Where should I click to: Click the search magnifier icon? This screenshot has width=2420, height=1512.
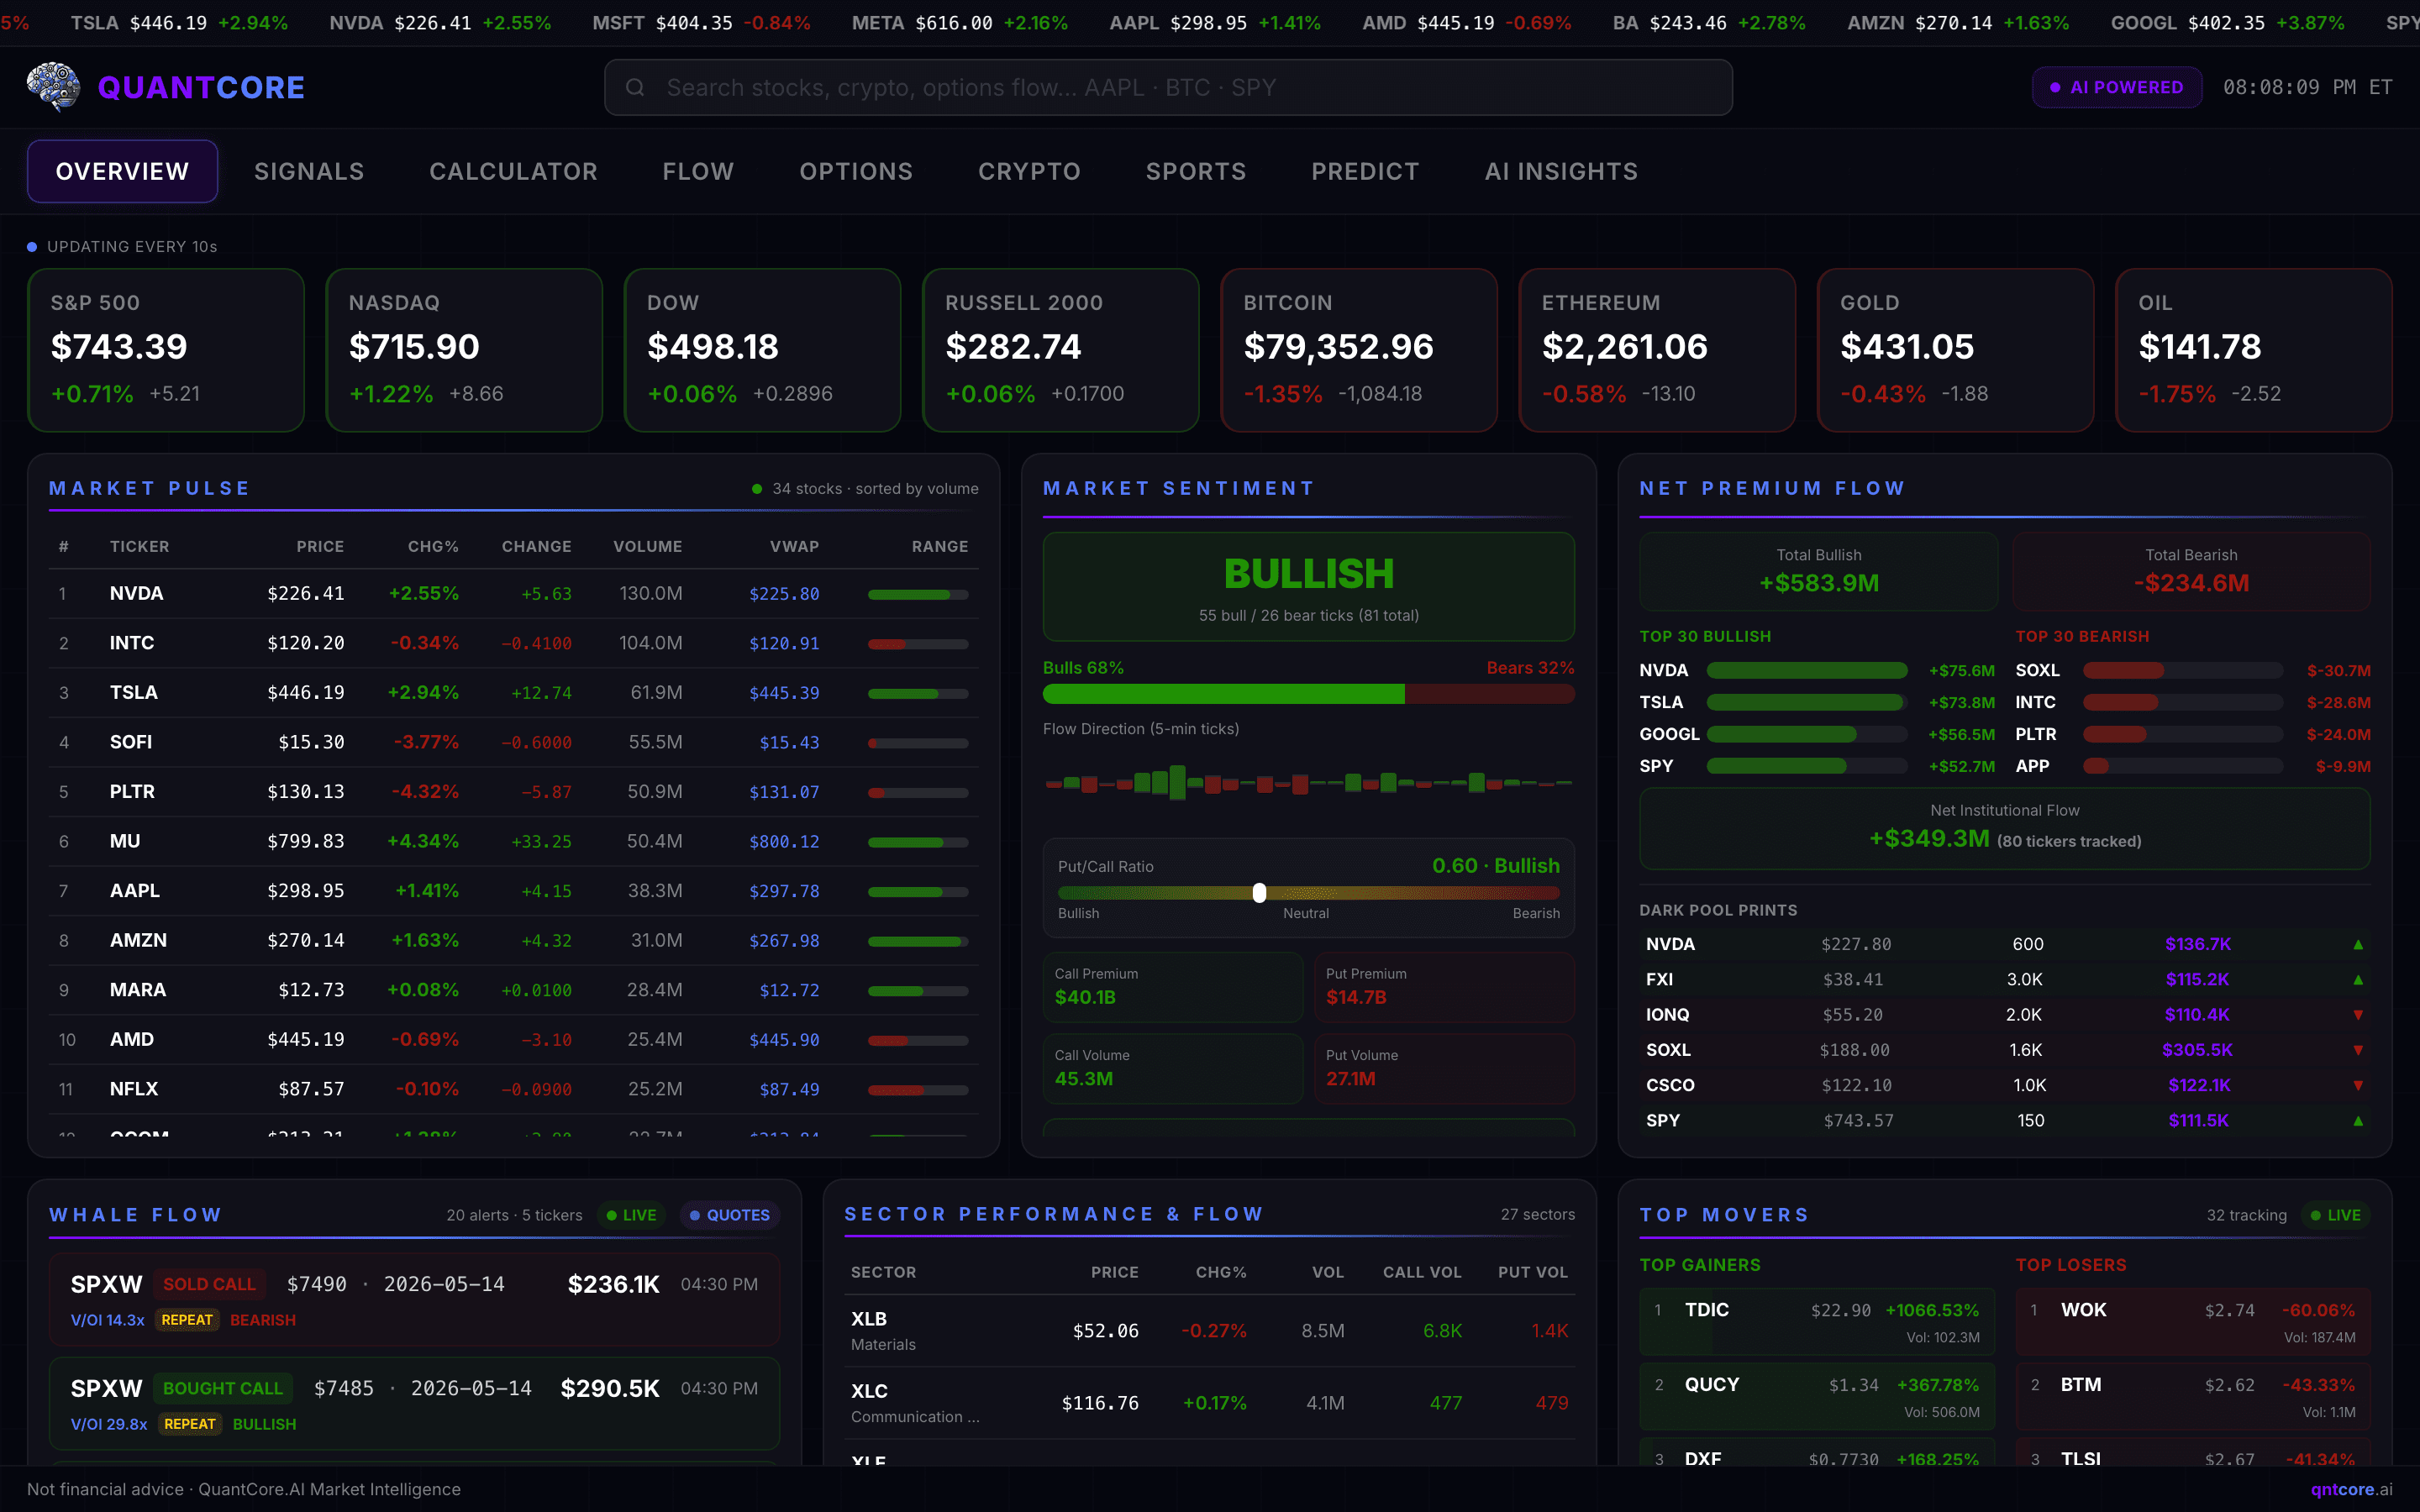635,88
